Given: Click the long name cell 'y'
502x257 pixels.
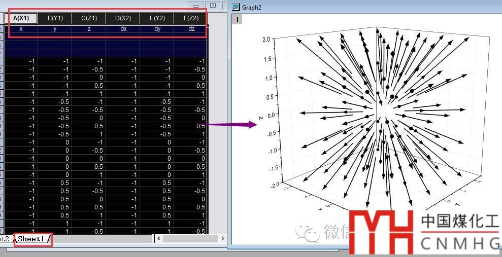Looking at the screenshot, I should coord(55,29).
